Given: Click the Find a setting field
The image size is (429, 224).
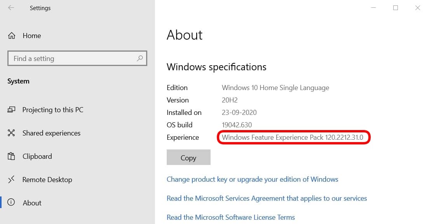Looking at the screenshot, I should click(x=77, y=58).
